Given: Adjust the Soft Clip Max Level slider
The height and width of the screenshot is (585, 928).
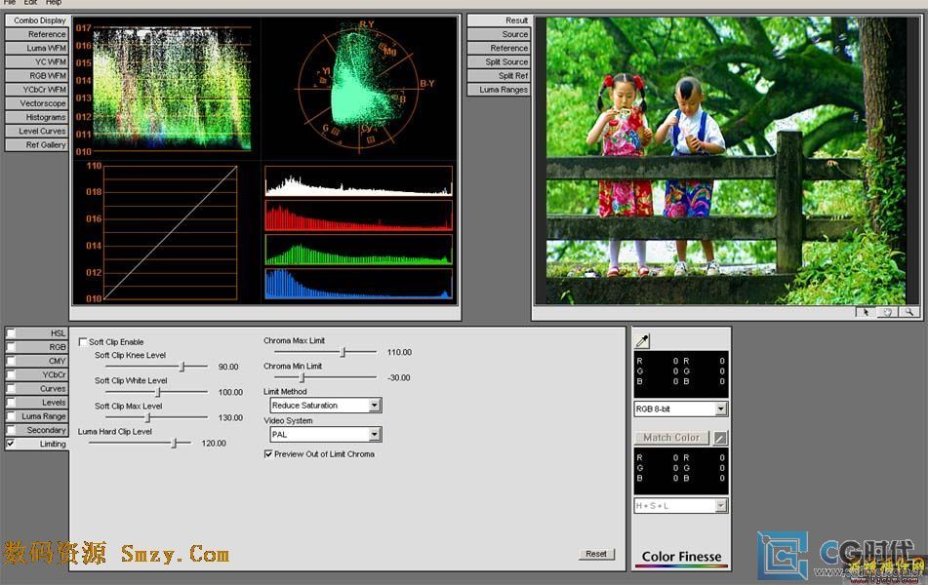Looking at the screenshot, I should point(148,417).
